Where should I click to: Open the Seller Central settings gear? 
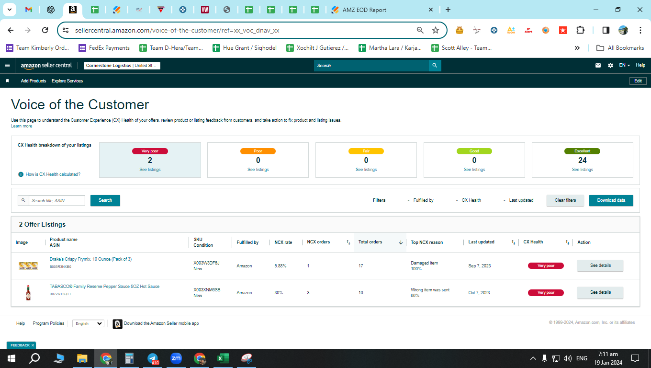[x=610, y=66]
